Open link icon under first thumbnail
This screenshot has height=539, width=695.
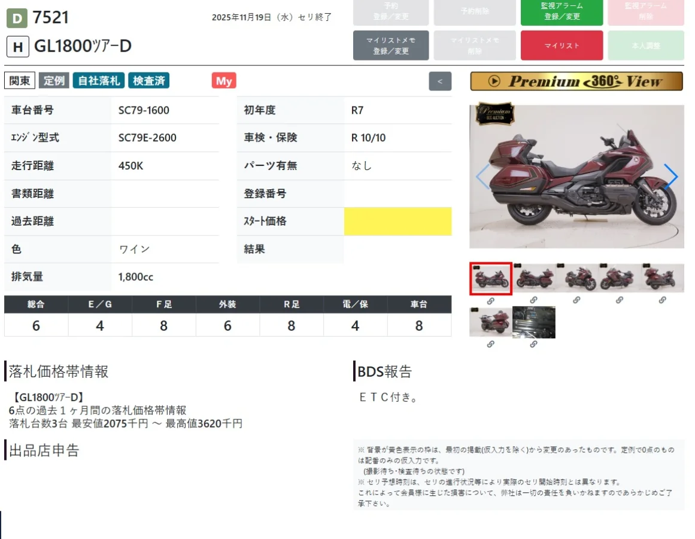[x=491, y=301]
